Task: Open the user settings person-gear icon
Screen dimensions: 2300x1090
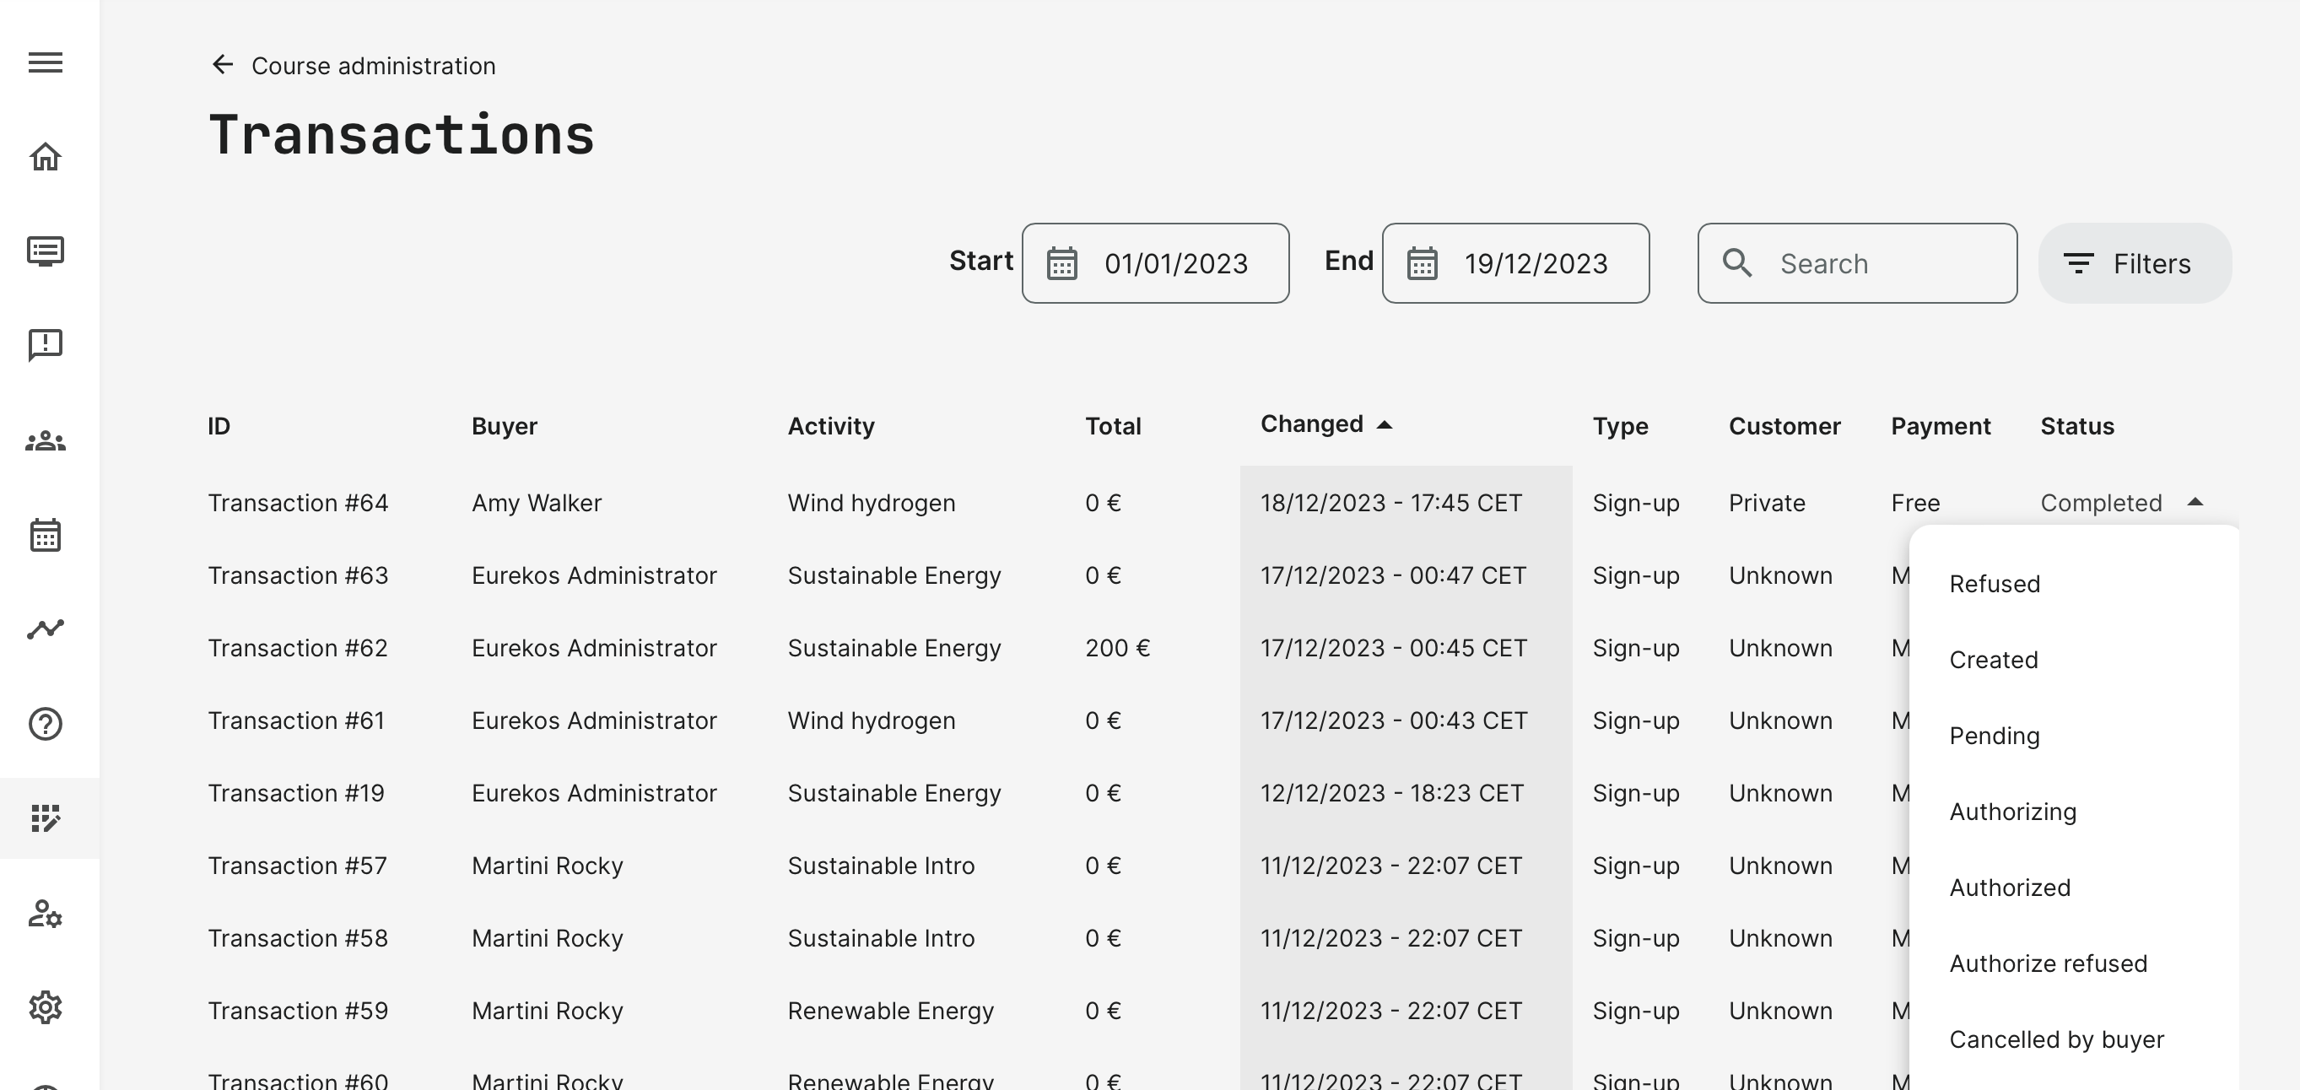Action: [46, 913]
